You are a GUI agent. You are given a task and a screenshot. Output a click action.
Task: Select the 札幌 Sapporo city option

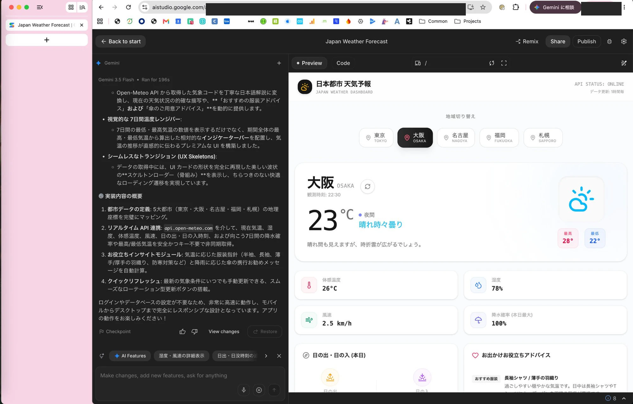tap(543, 138)
